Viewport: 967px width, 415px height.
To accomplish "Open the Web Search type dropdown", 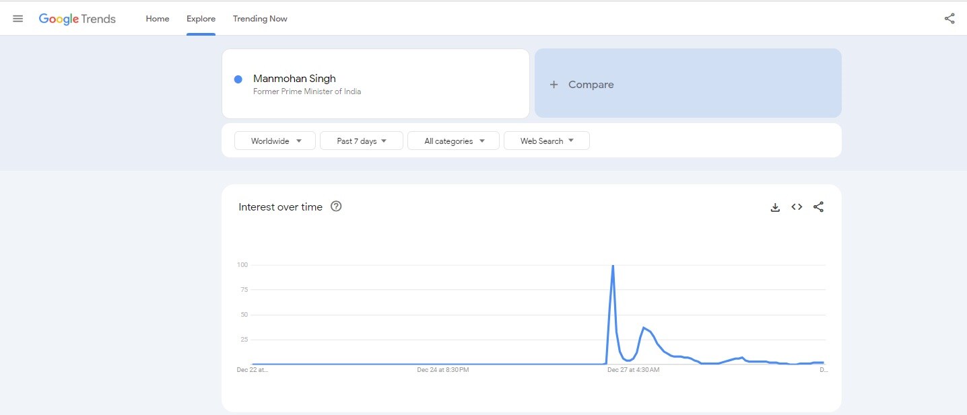I will [546, 141].
